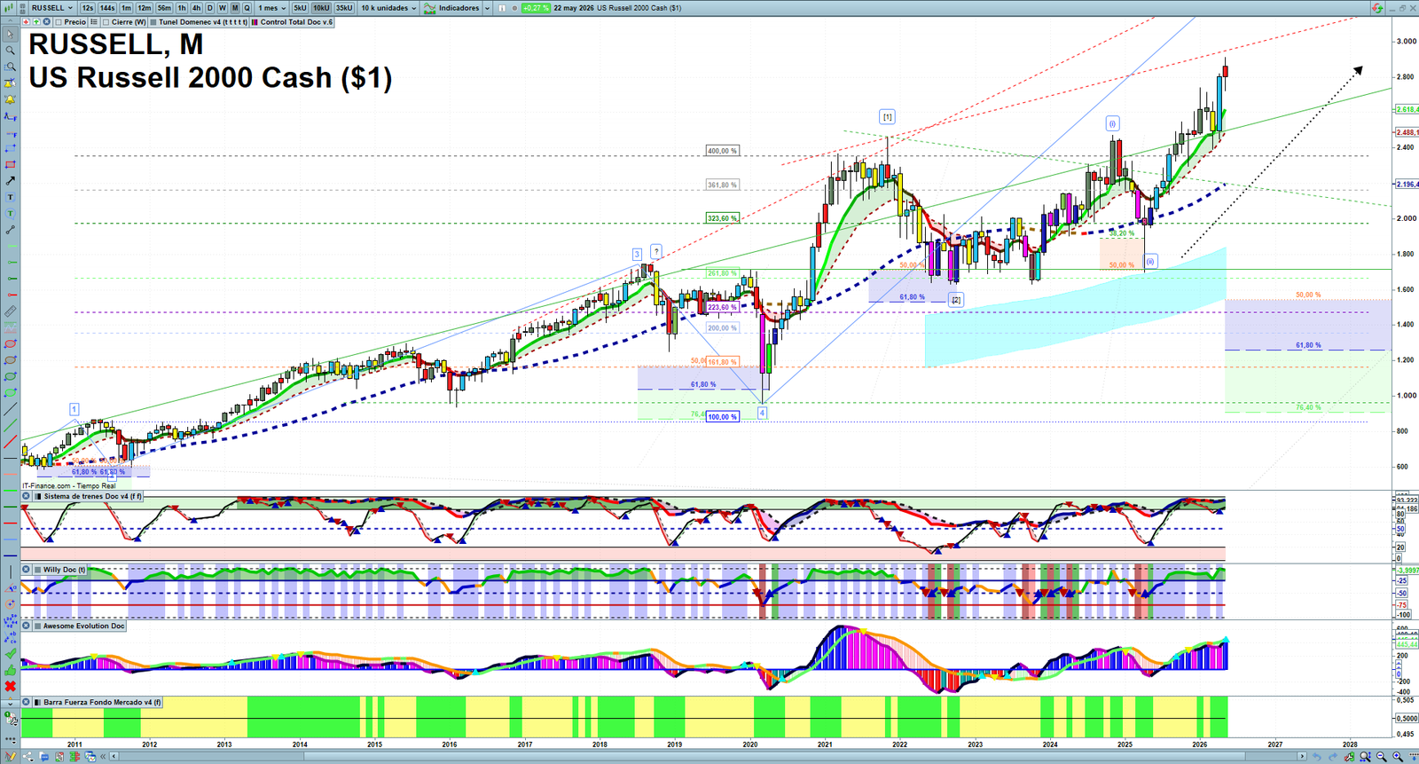The height and width of the screenshot is (764, 1419).
Task: Select the bell with cursor alert tool
Action: coord(11,83)
